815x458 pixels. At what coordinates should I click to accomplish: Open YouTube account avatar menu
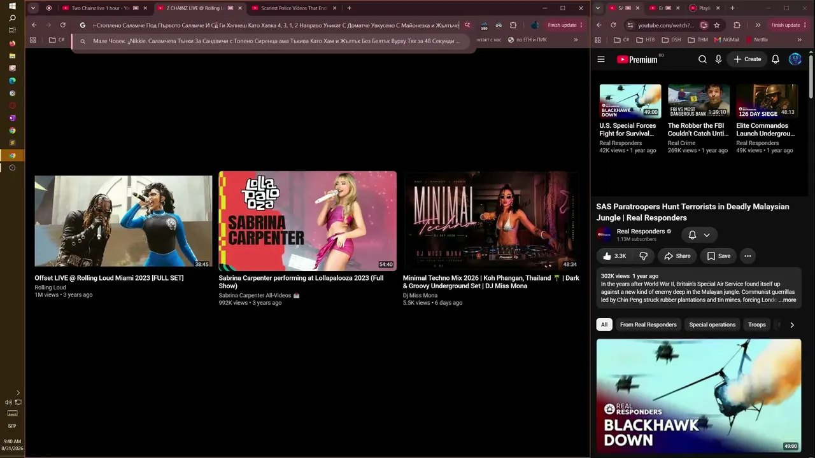795,59
